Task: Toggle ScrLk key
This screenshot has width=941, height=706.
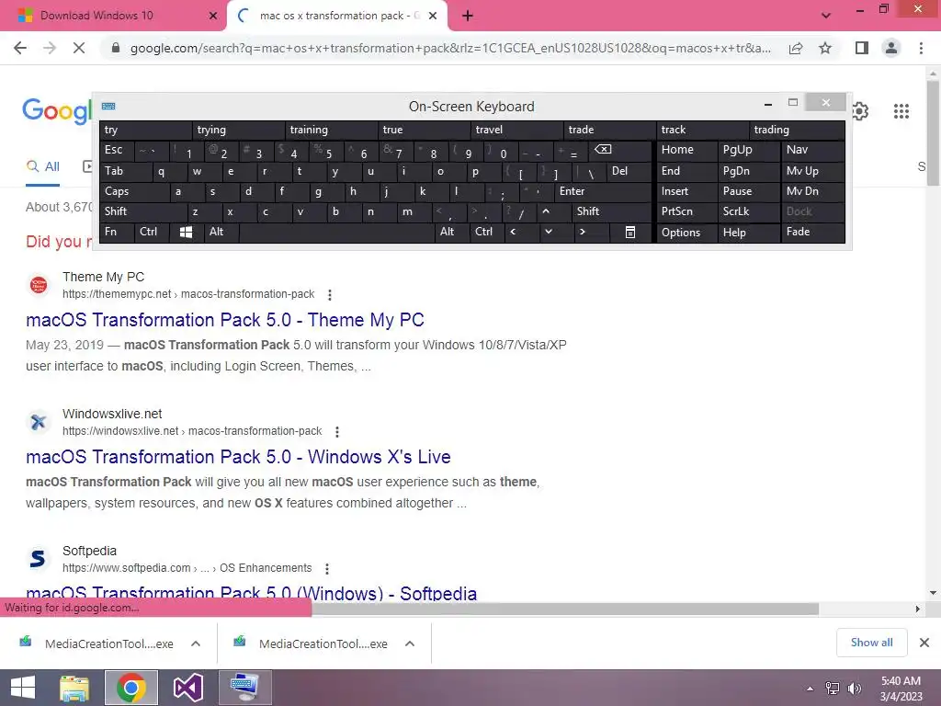Action: point(748,211)
